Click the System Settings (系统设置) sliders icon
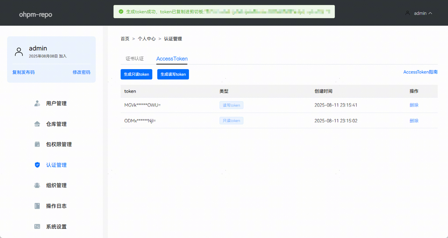Viewport: 448px width, 238px height. 37,226
